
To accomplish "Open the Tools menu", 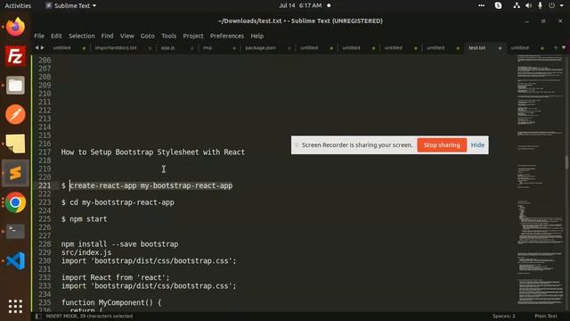I will coord(168,36).
